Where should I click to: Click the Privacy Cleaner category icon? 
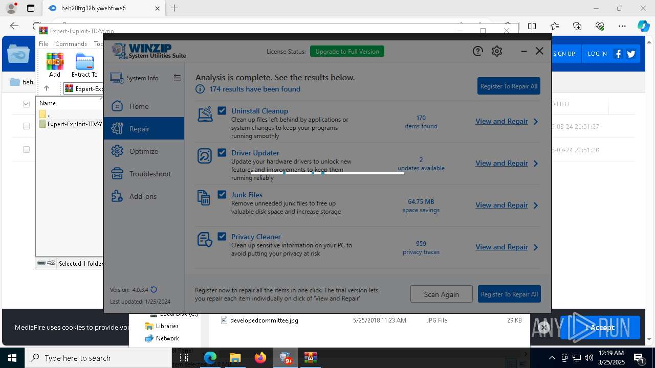click(x=205, y=239)
